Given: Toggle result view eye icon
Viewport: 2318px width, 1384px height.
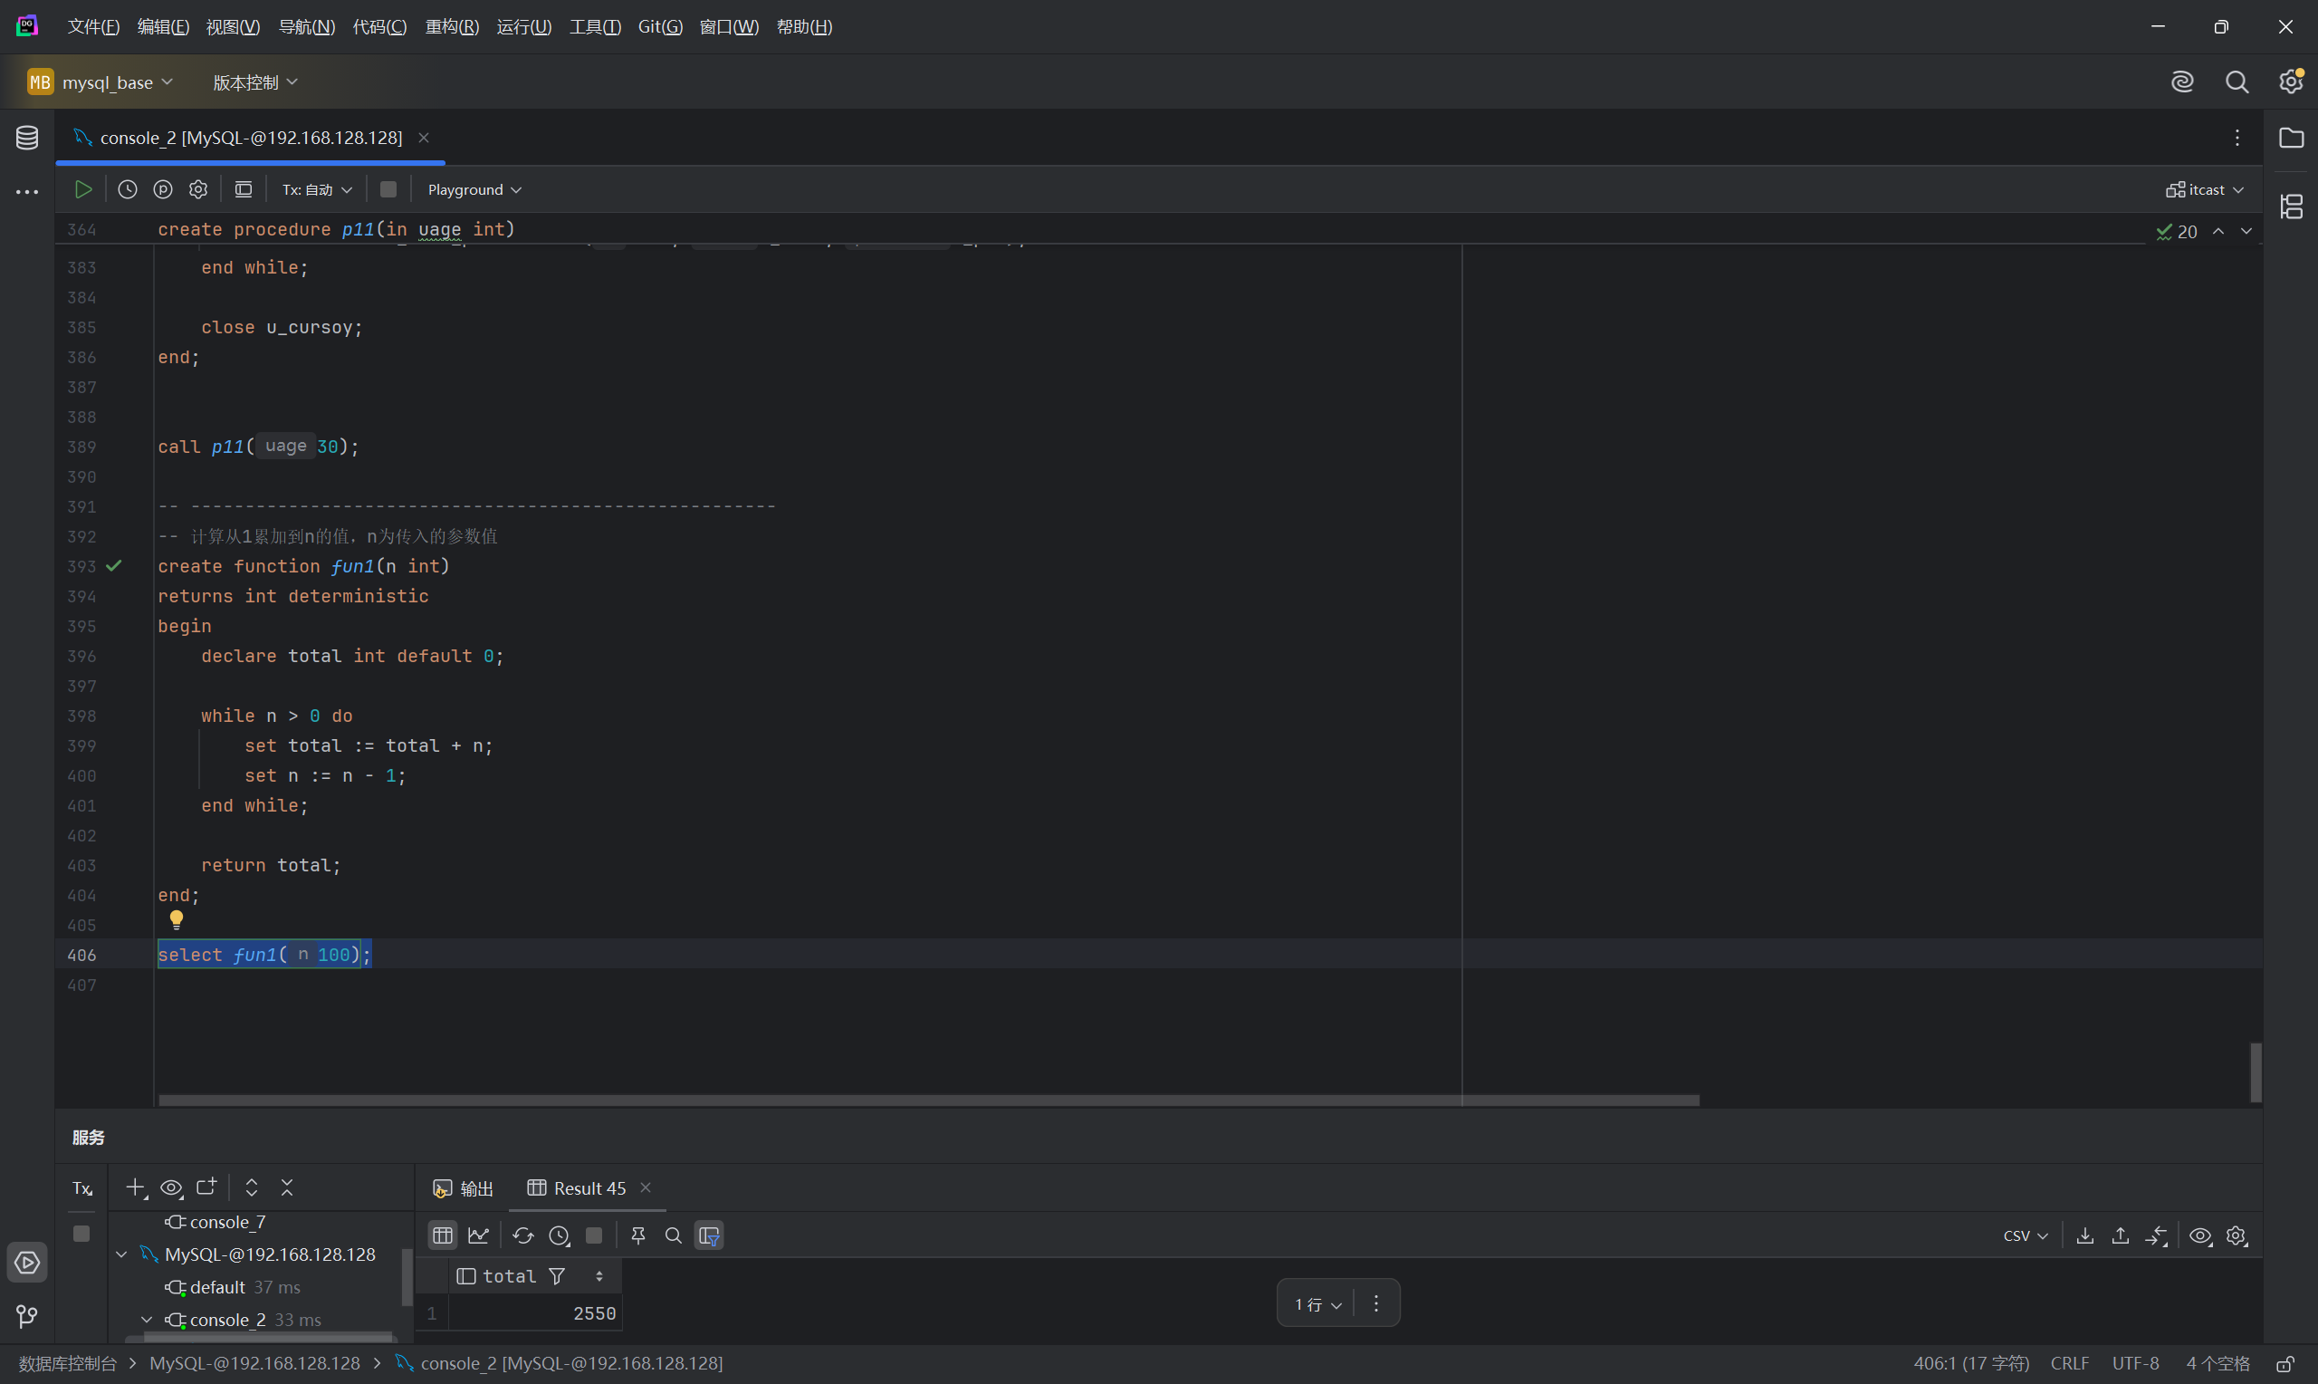Looking at the screenshot, I should pos(2200,1235).
